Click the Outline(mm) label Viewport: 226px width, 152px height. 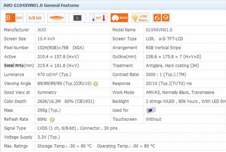(124, 57)
